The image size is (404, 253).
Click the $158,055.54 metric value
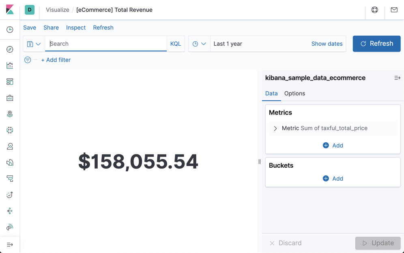pos(138,162)
